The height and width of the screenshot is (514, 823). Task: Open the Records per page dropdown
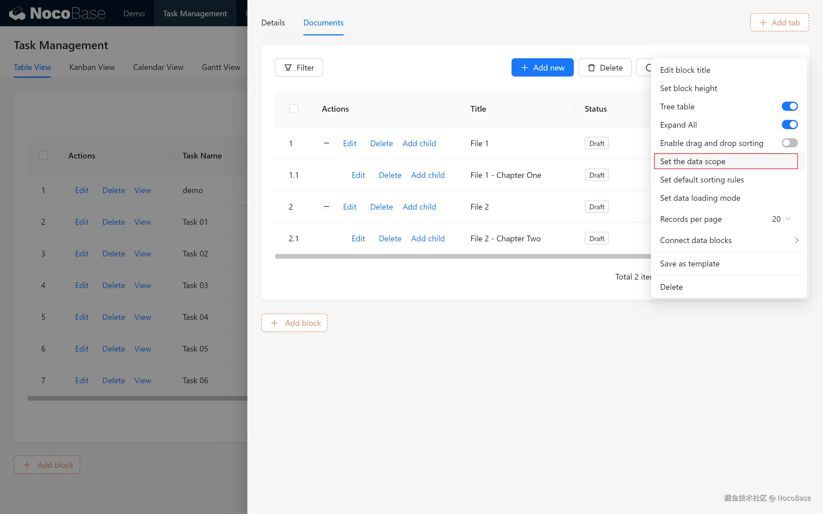[781, 219]
